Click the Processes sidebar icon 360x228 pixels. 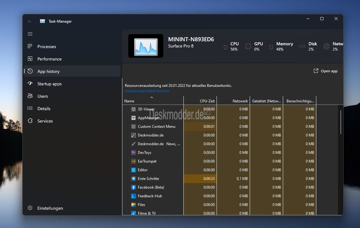coord(30,46)
